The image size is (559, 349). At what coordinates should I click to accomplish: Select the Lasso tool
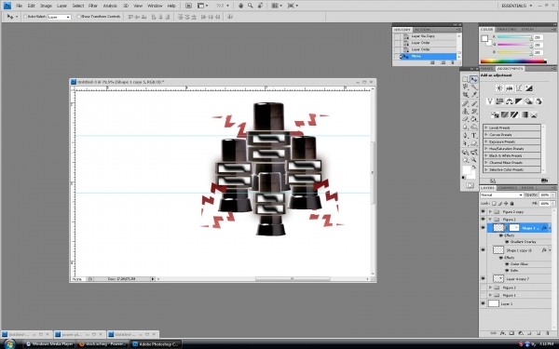(x=465, y=87)
